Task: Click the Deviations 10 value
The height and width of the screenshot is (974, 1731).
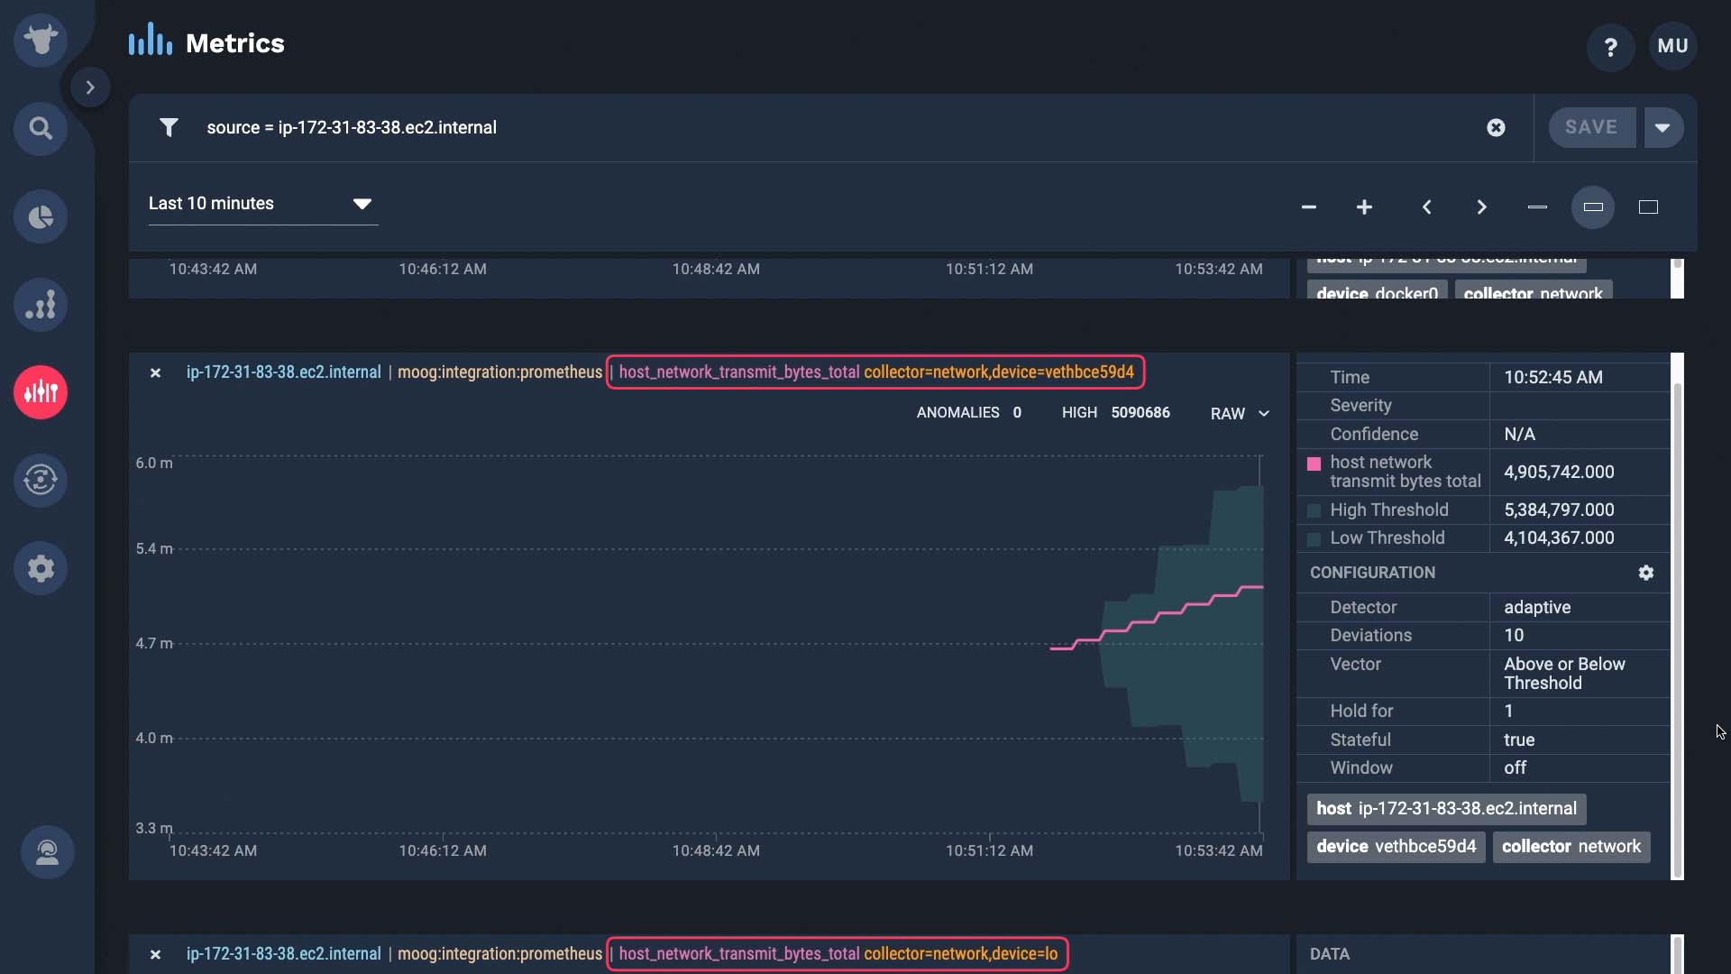Action: [x=1514, y=635]
